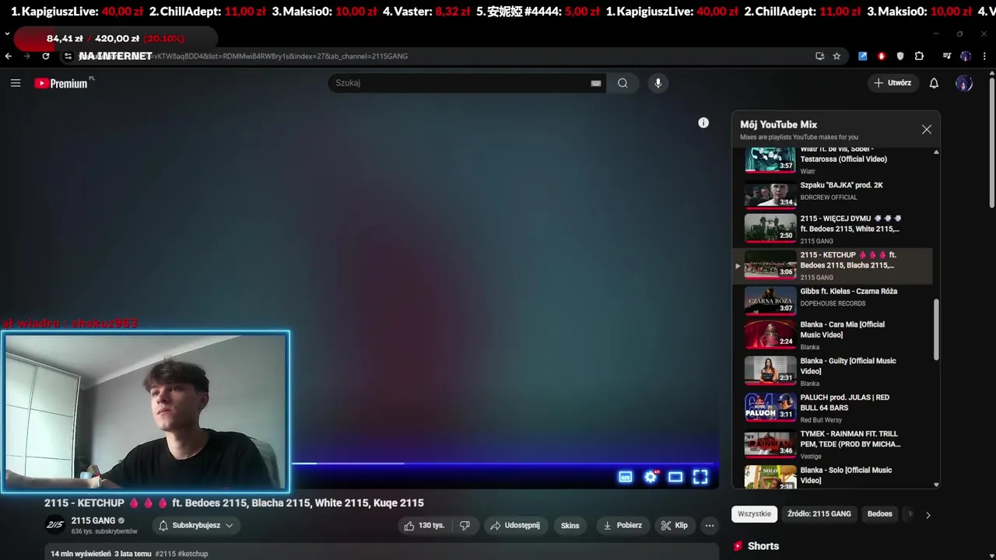Open the red hand blocker extension

coord(882,56)
